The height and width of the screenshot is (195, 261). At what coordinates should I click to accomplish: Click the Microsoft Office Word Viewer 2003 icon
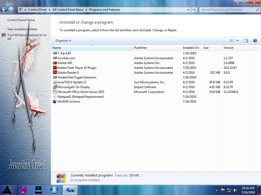pos(55,92)
